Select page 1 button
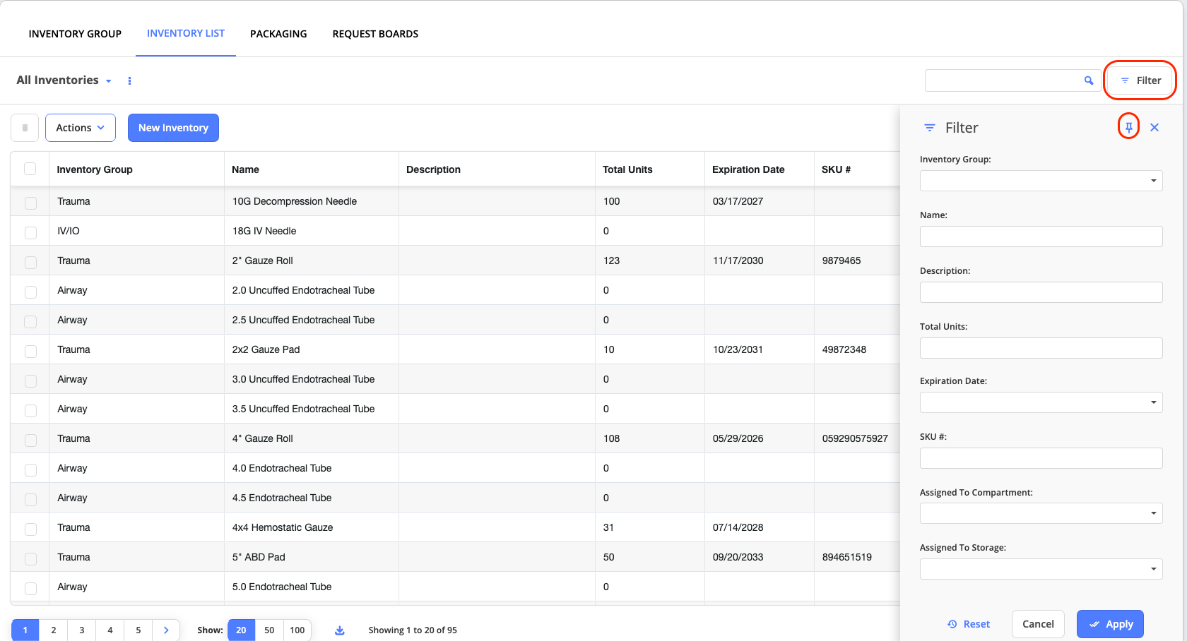 click(25, 630)
